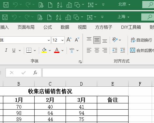This screenshot has width=154, height=123.
Task: Open 上海 dropdown in title bar
Action: (x=128, y=17)
